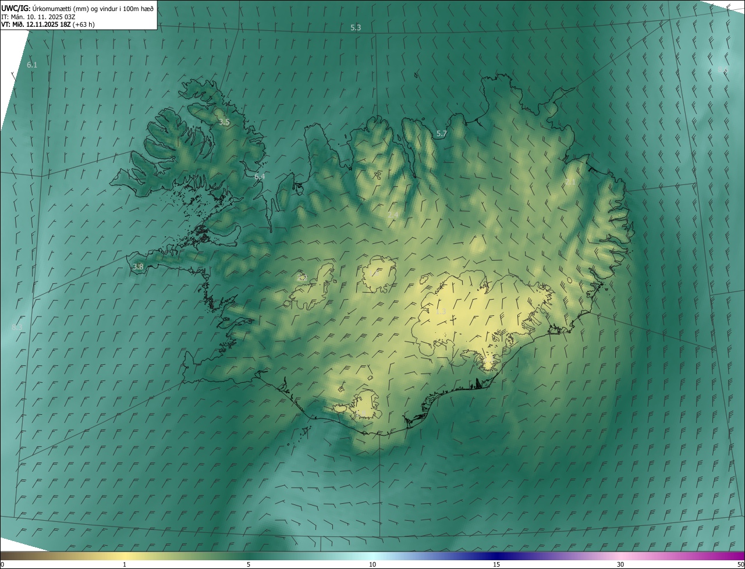The height and width of the screenshot is (569, 745).
Task: Click the 3.8 value label on the map
Action: (x=138, y=267)
